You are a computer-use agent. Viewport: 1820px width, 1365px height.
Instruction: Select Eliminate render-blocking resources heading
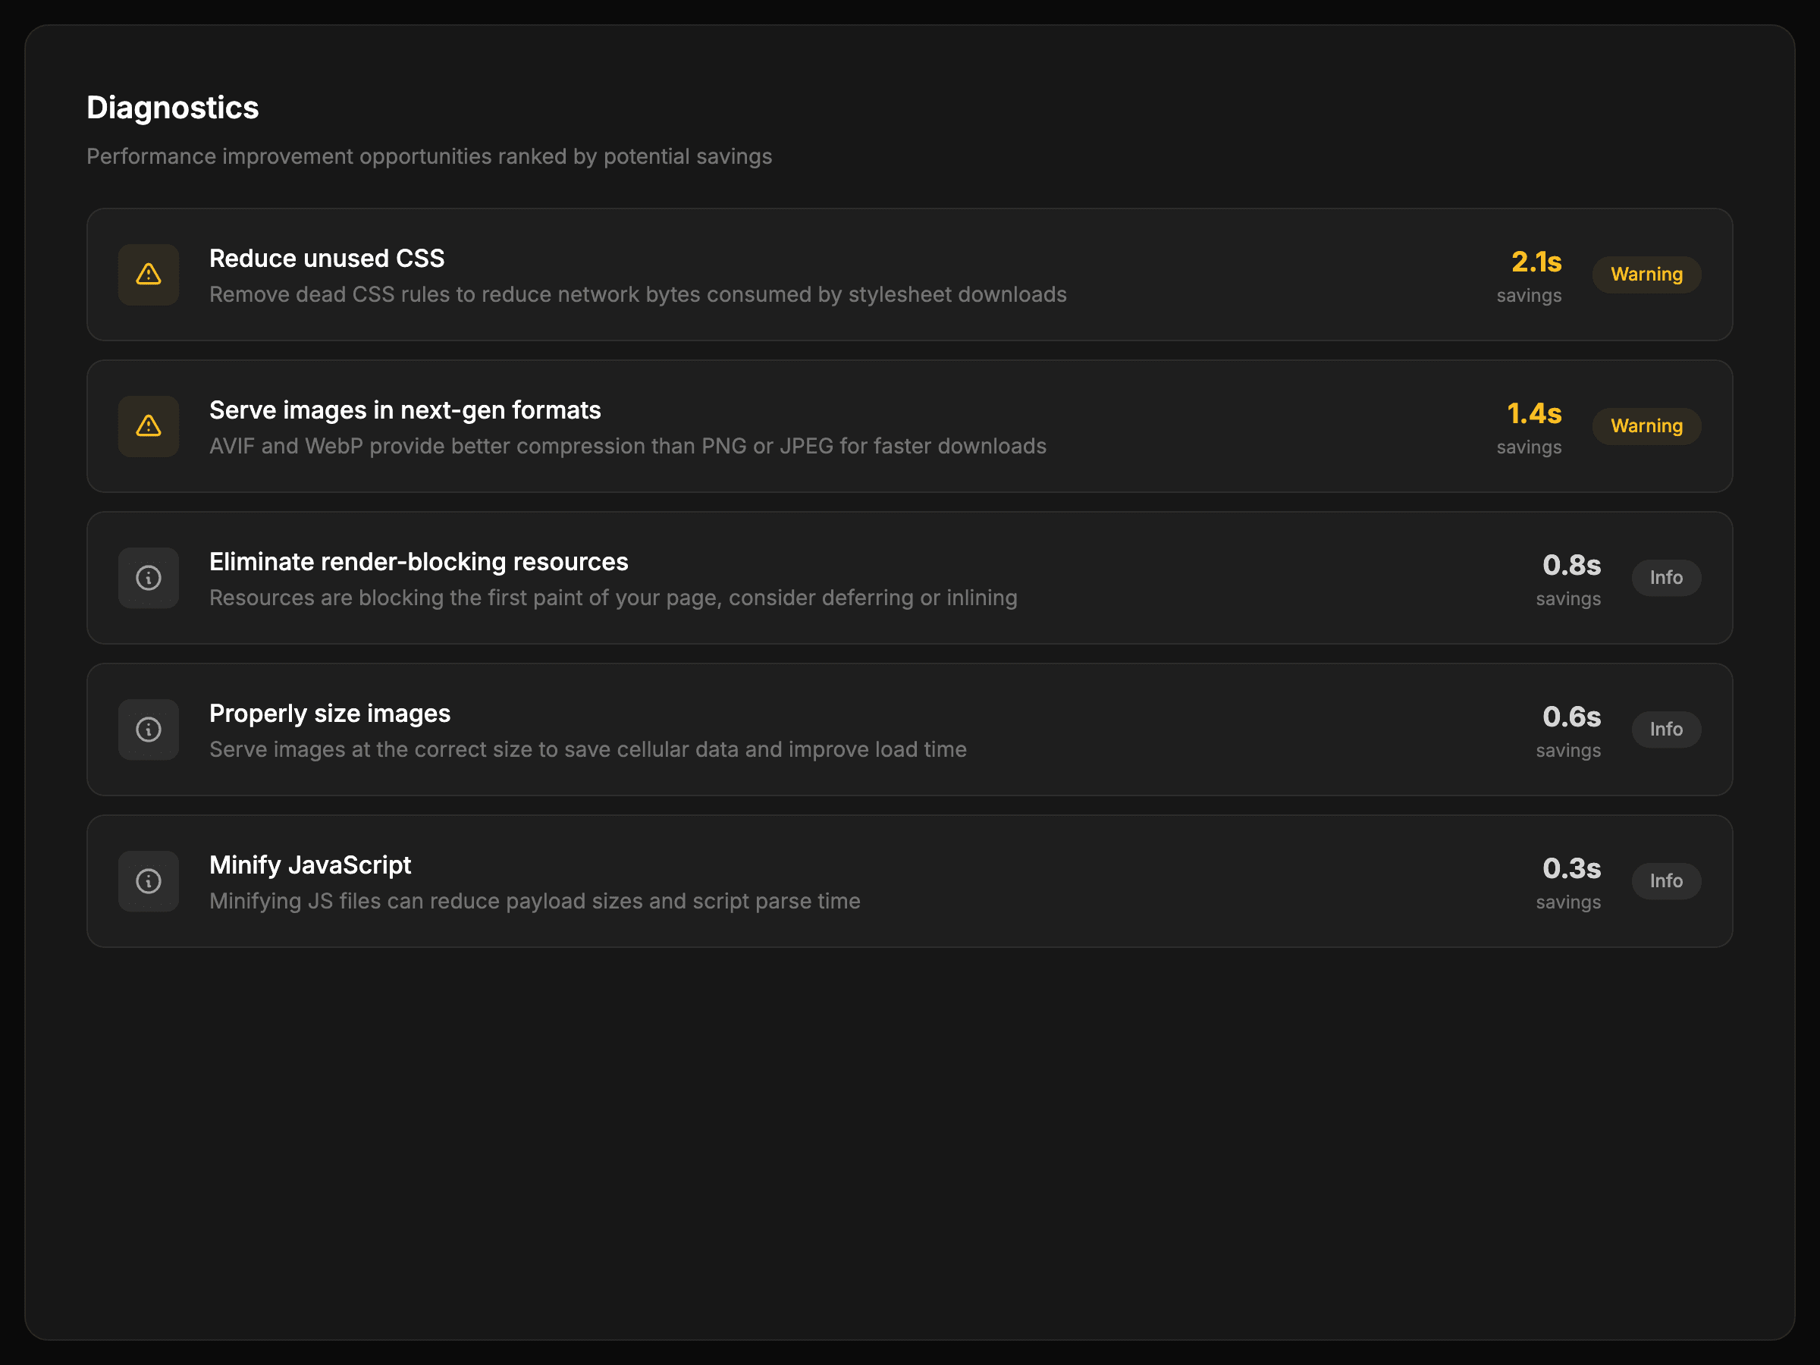click(x=418, y=561)
